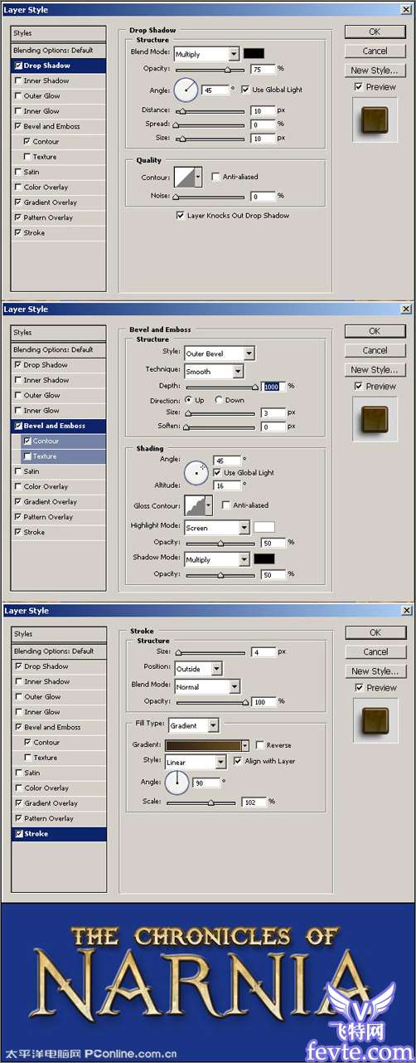
Task: Open the black Drop Shadow color swatch
Action: click(254, 54)
